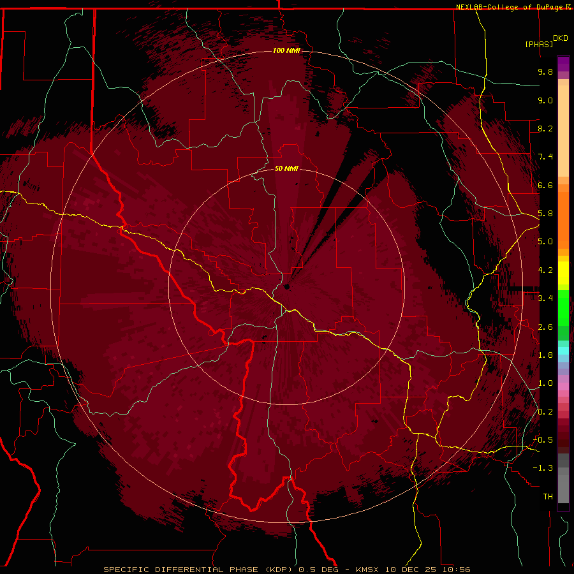Click the 1.8 value on the scale
This screenshot has width=574, height=574.
pyautogui.click(x=545, y=355)
